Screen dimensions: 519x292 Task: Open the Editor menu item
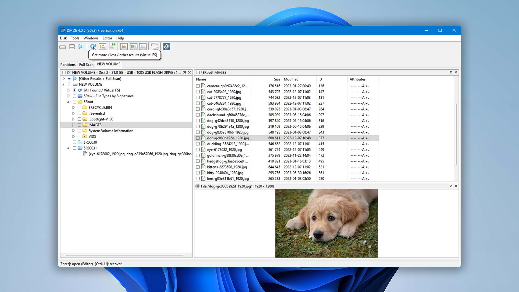coord(107,38)
